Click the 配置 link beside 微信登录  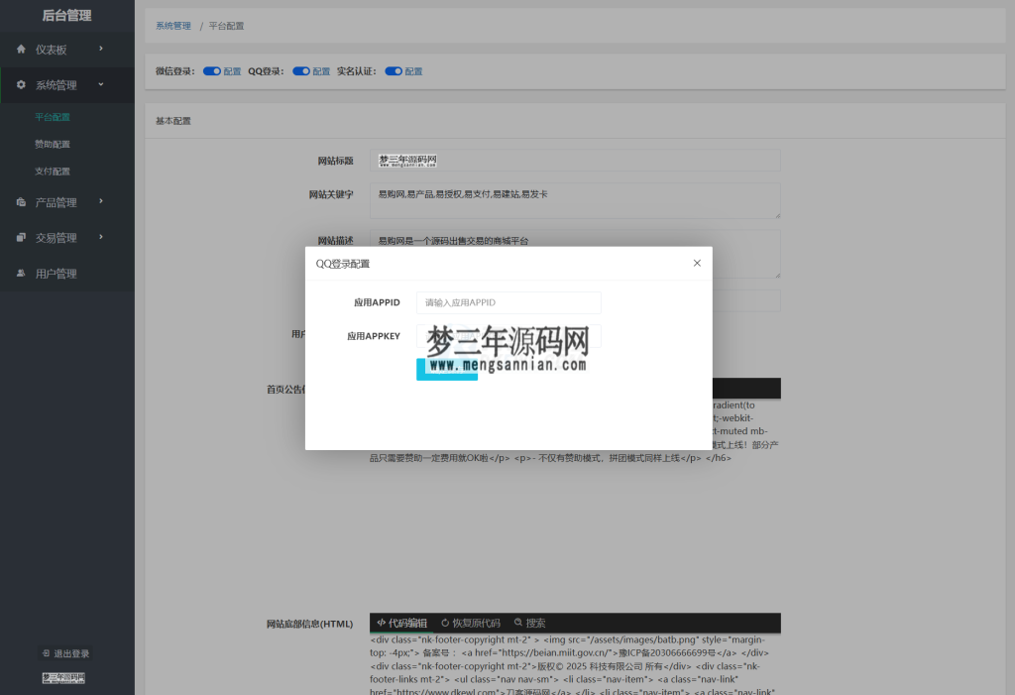[x=231, y=70]
